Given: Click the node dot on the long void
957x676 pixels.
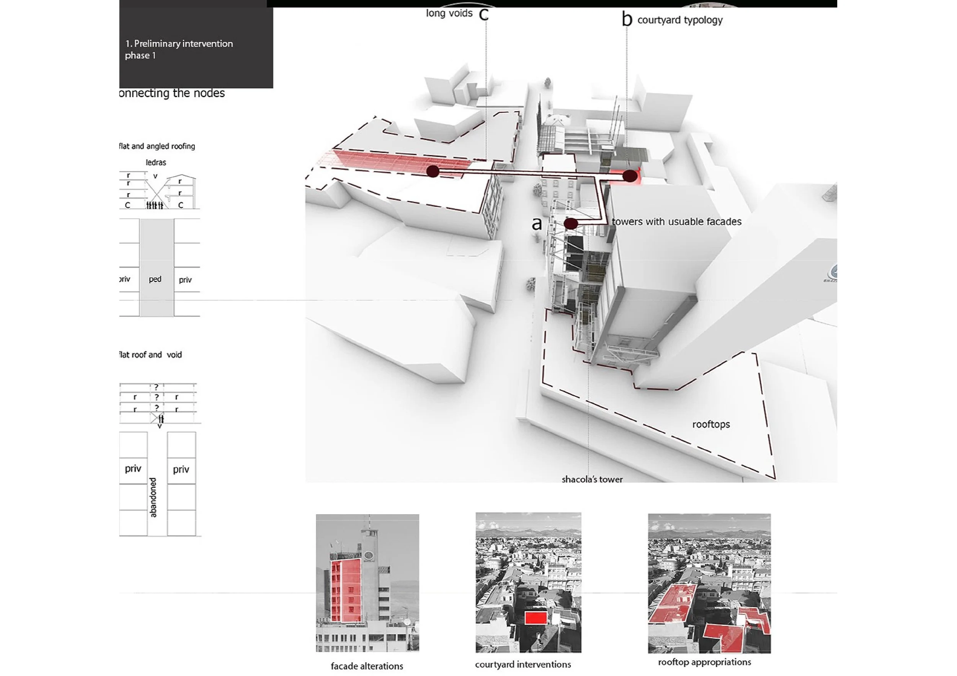Looking at the screenshot, I should pyautogui.click(x=433, y=171).
